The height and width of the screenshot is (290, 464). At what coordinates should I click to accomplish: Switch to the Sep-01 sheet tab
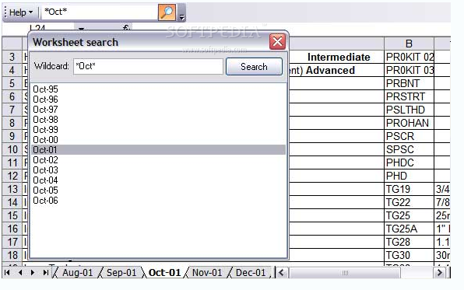point(121,273)
